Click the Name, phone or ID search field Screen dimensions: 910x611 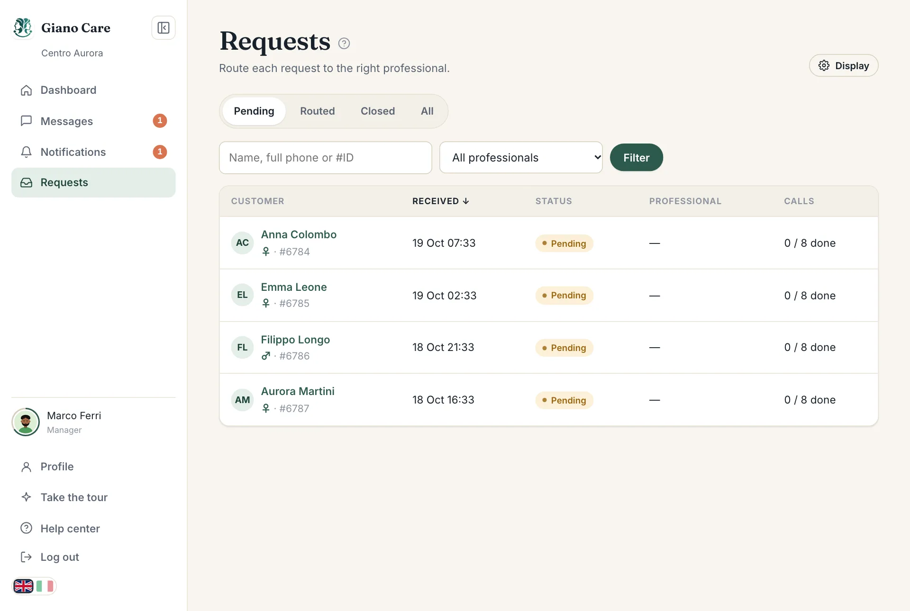pyautogui.click(x=325, y=157)
